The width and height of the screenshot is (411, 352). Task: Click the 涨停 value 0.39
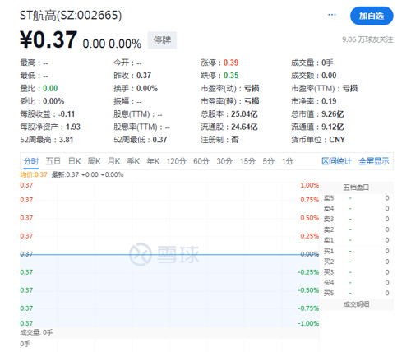pyautogui.click(x=231, y=63)
